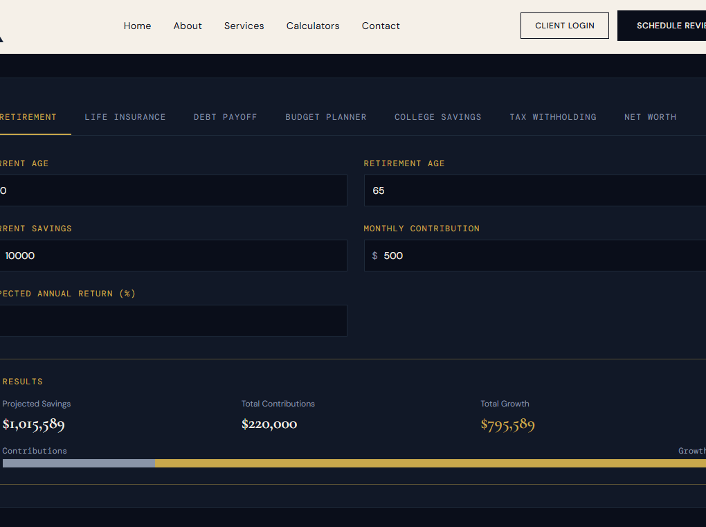Select Calculators in the top navigation
Image resolution: width=706 pixels, height=527 pixels.
coord(313,26)
